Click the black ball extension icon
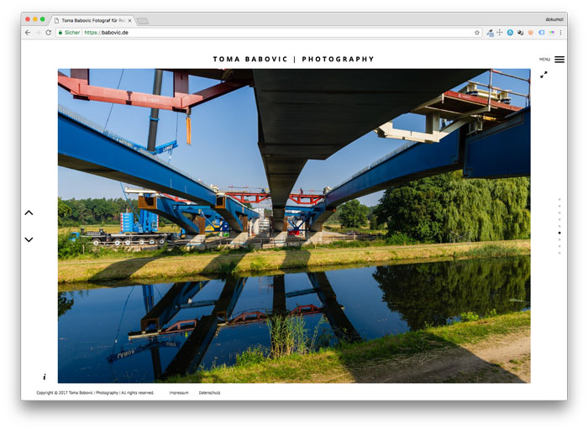The image size is (588, 430). (521, 33)
